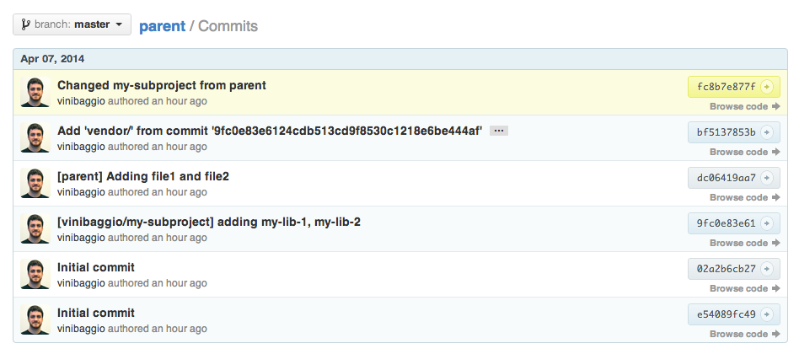Click arrow icon beside hash 9fc0e83e61

pyautogui.click(x=767, y=223)
